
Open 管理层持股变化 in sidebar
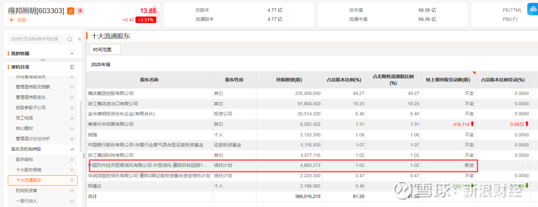(x=30, y=97)
